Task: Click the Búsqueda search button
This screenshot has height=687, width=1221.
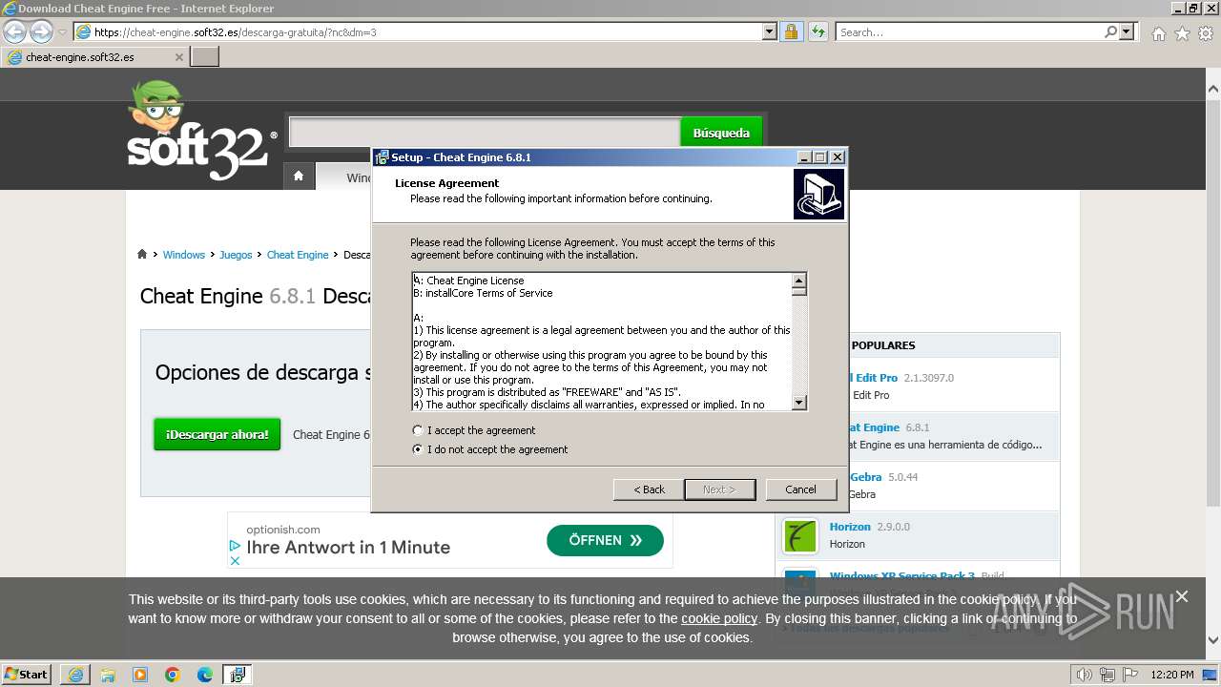Action: pos(721,133)
